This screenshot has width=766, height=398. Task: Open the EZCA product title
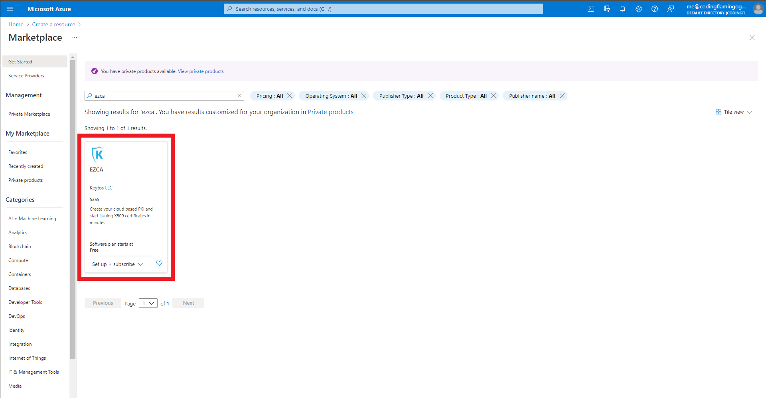click(x=97, y=169)
